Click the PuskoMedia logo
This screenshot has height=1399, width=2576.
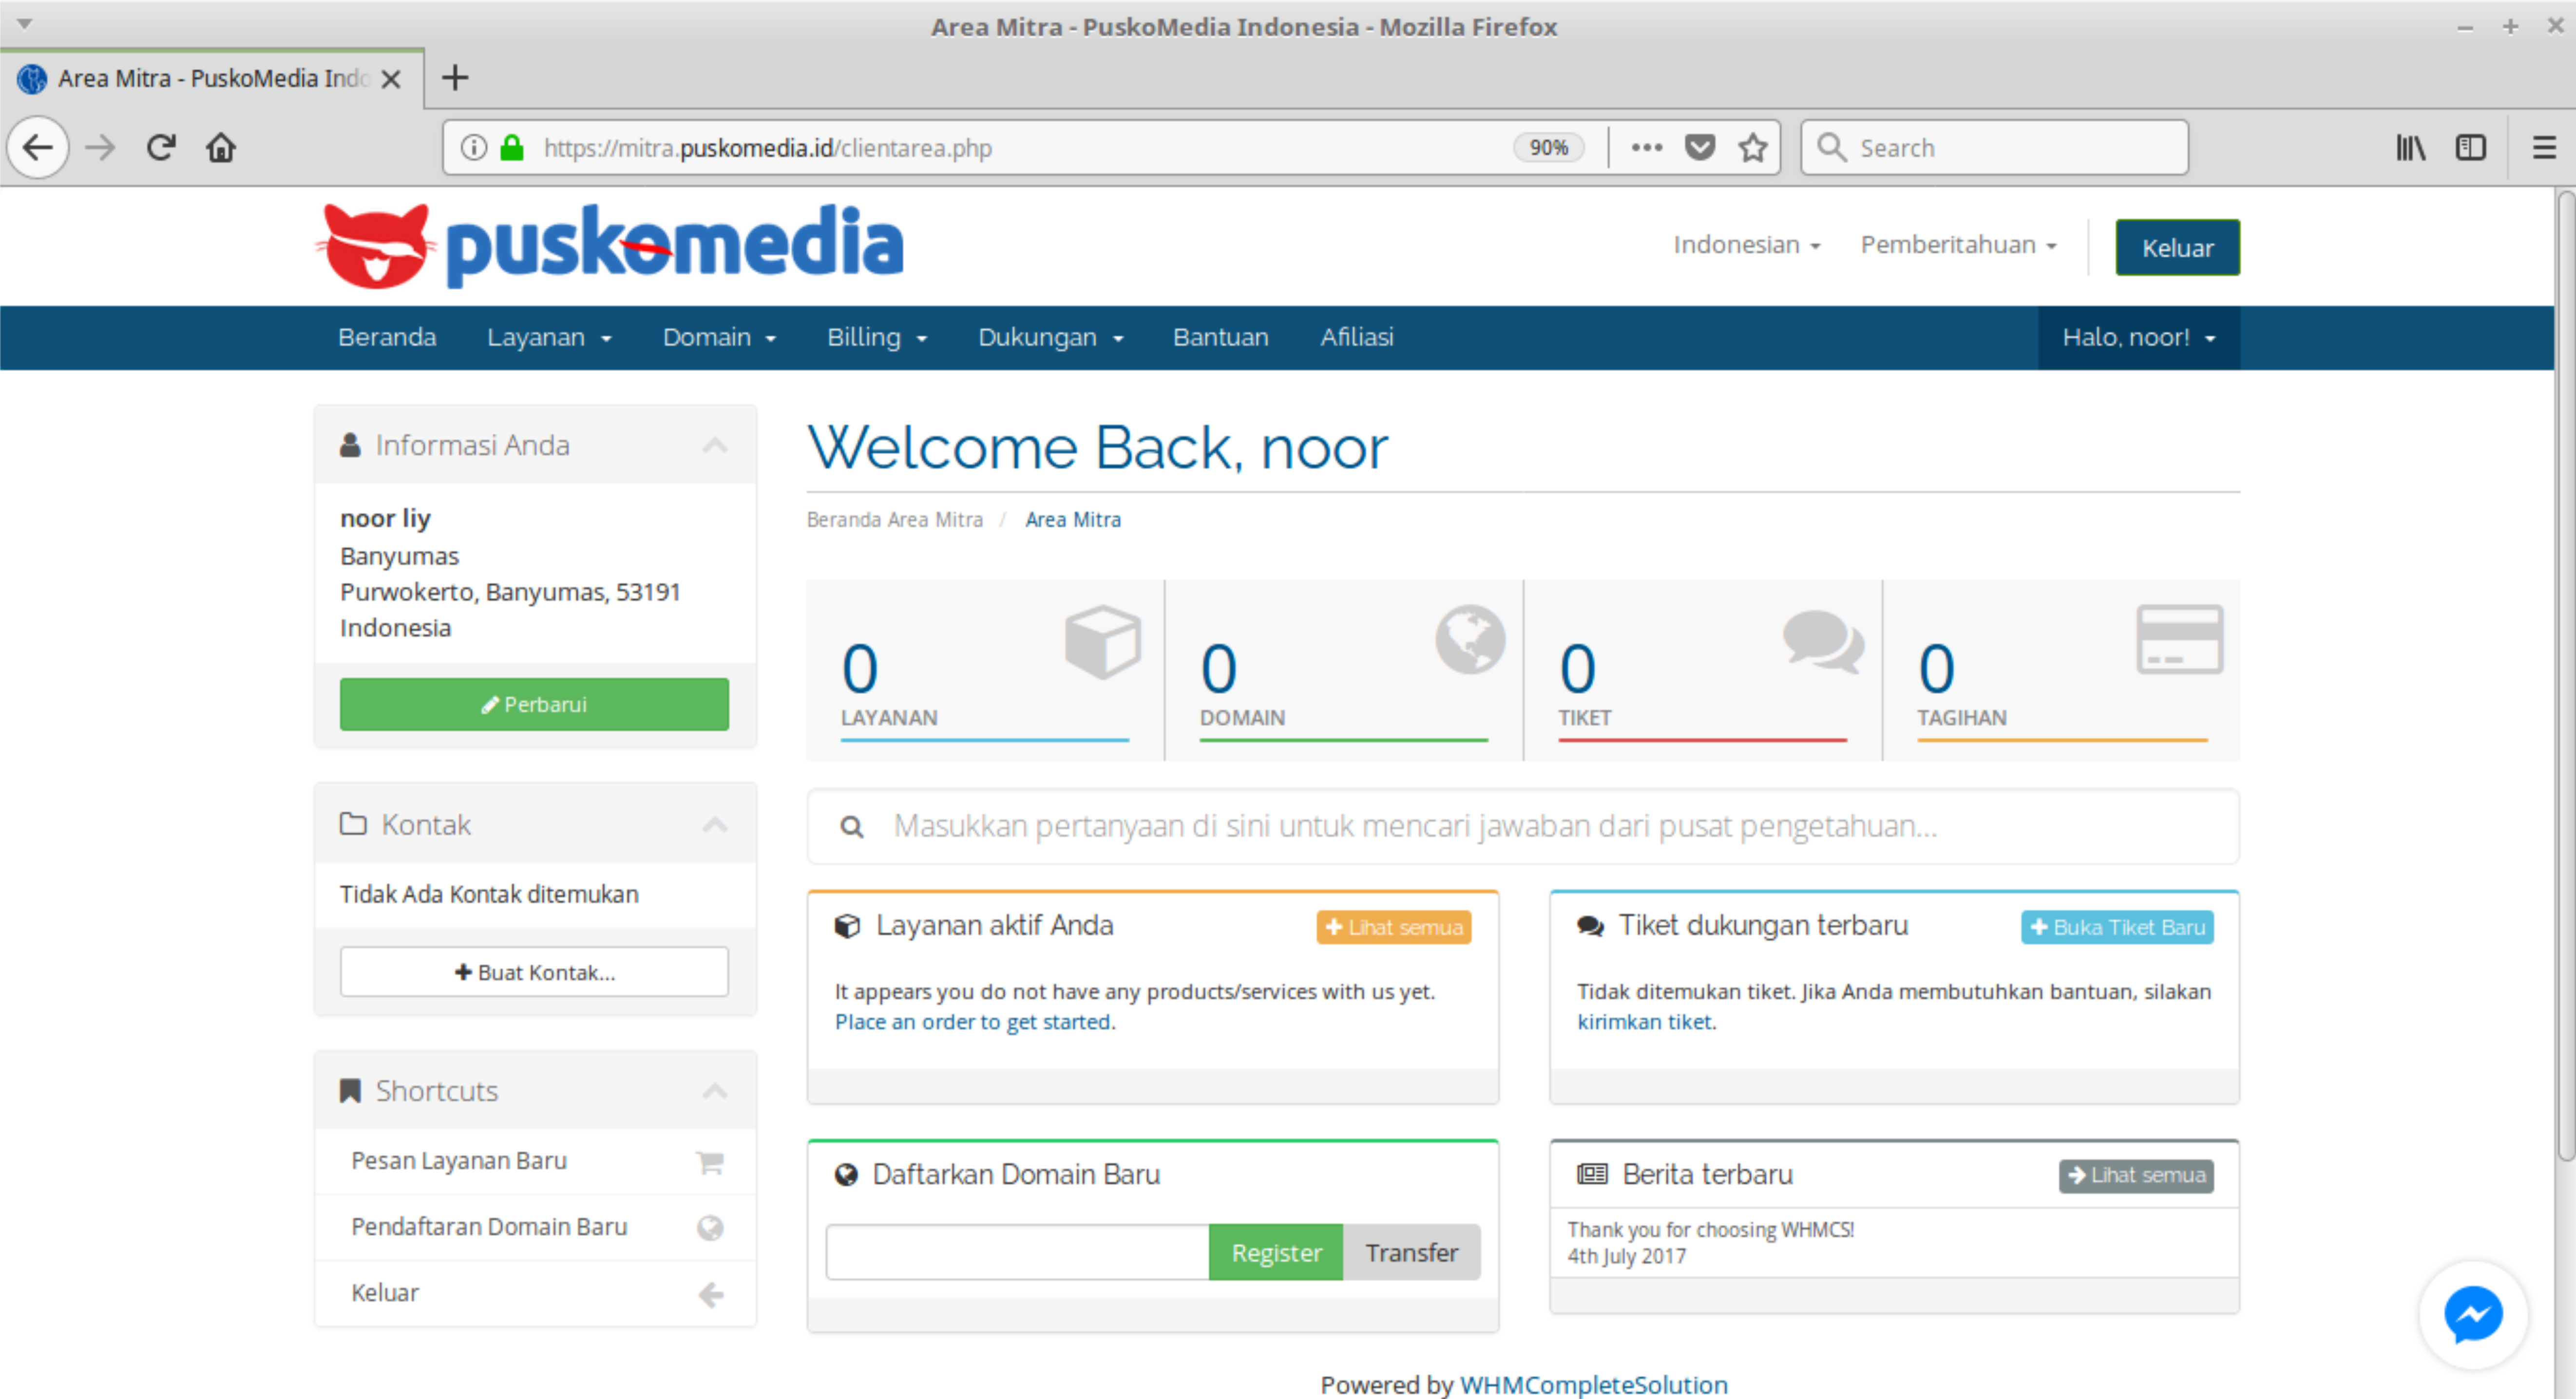pos(610,246)
